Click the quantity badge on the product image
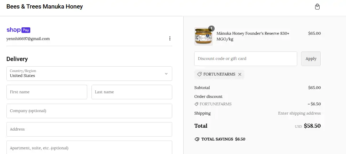Viewport: 346px width, 154px height. pos(211,28)
